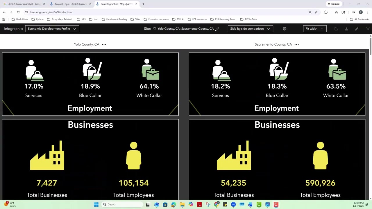Screen dimensions: 372x209
Task: Close the Account Login tab
Action: click(x=90, y=4)
